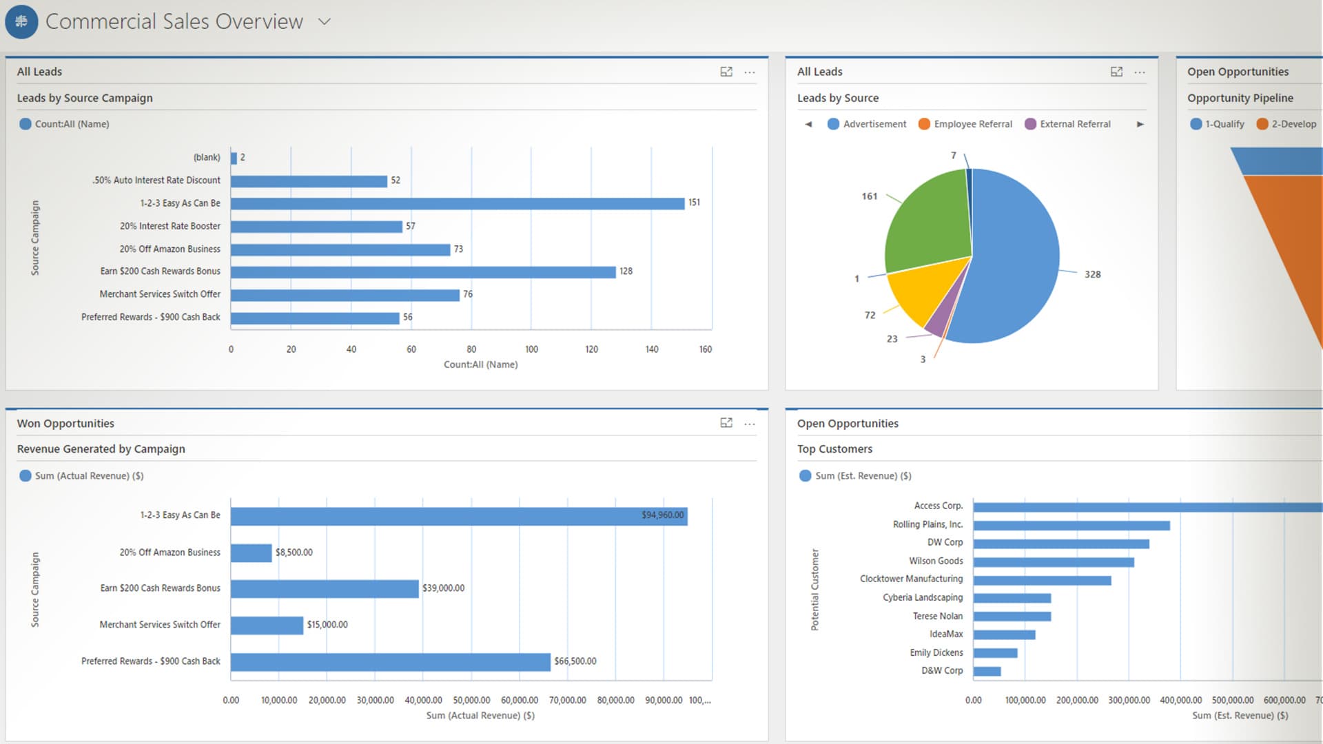Toggle the External Referral legend series

(x=1067, y=124)
